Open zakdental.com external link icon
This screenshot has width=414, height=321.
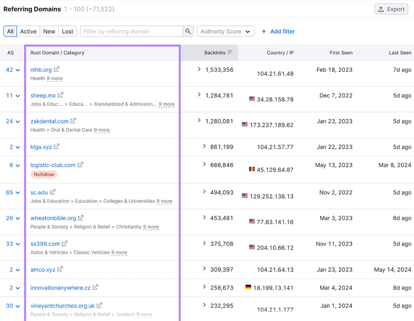click(73, 121)
